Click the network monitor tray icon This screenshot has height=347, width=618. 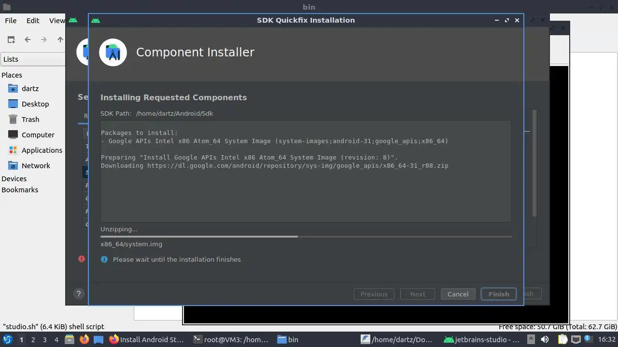coord(576,339)
